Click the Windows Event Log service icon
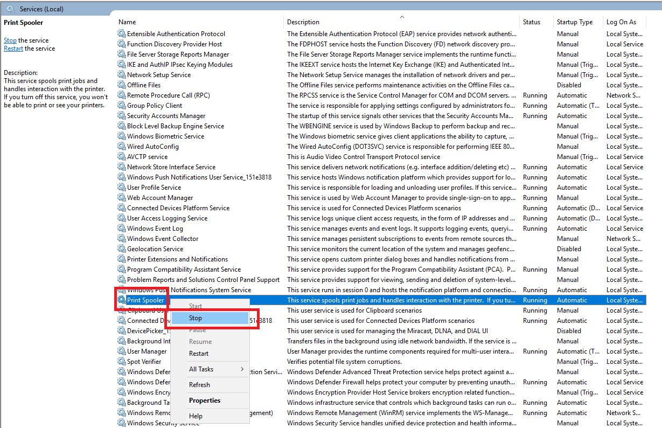662x428 pixels. (121, 228)
